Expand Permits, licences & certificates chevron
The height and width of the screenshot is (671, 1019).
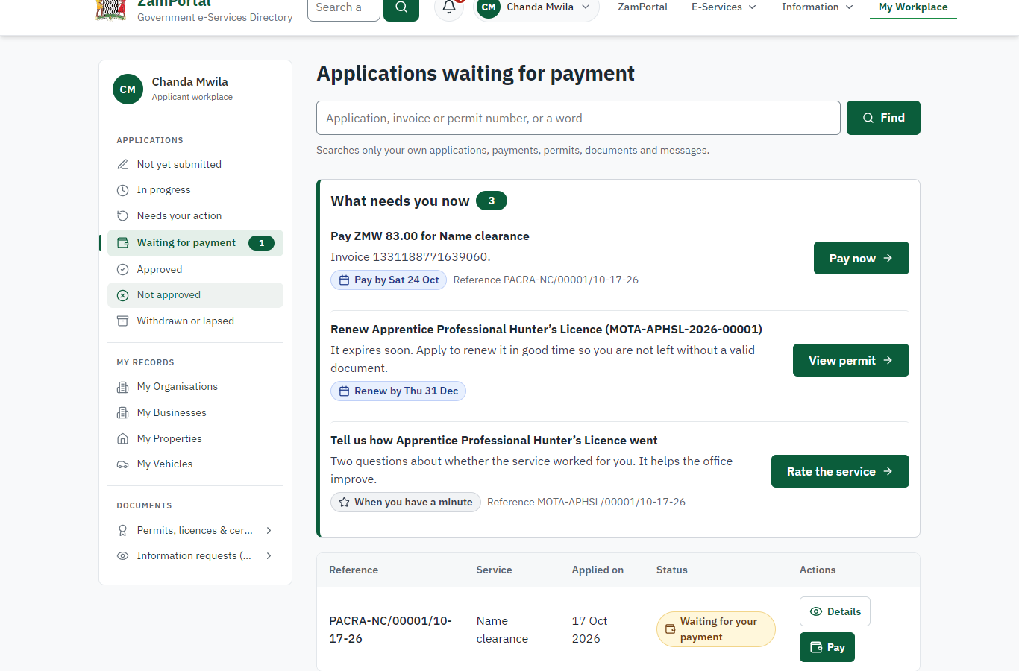[269, 531]
